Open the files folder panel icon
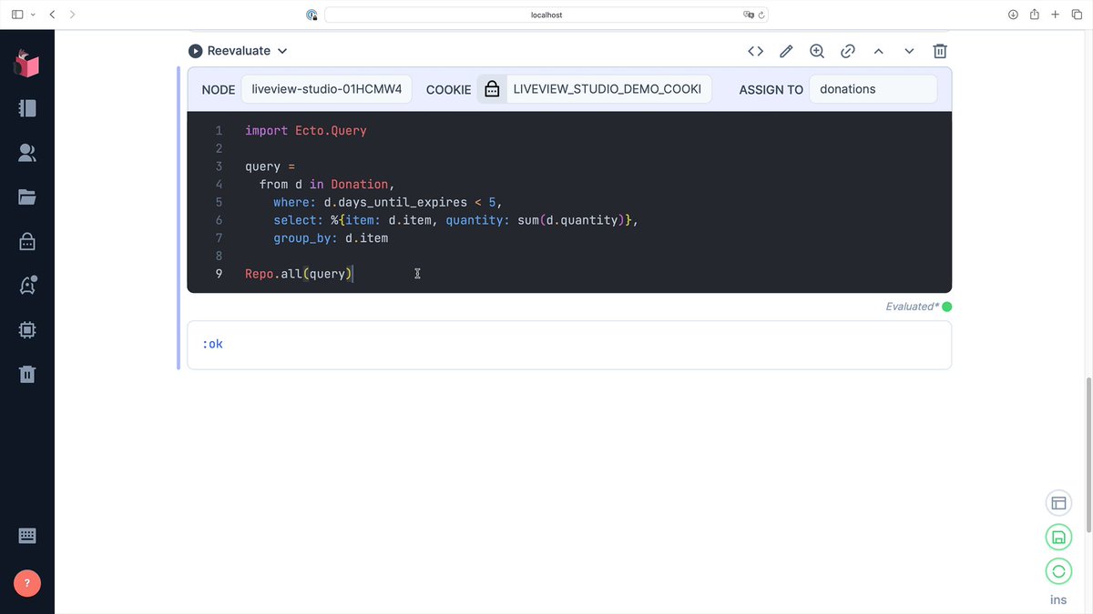 point(27,196)
